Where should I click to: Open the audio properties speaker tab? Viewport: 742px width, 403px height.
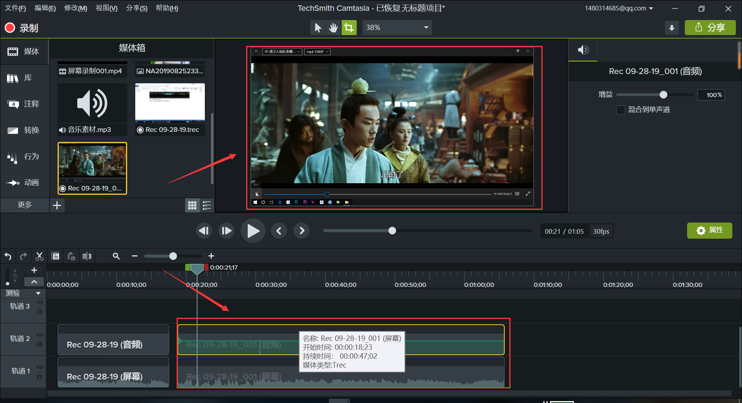click(583, 50)
